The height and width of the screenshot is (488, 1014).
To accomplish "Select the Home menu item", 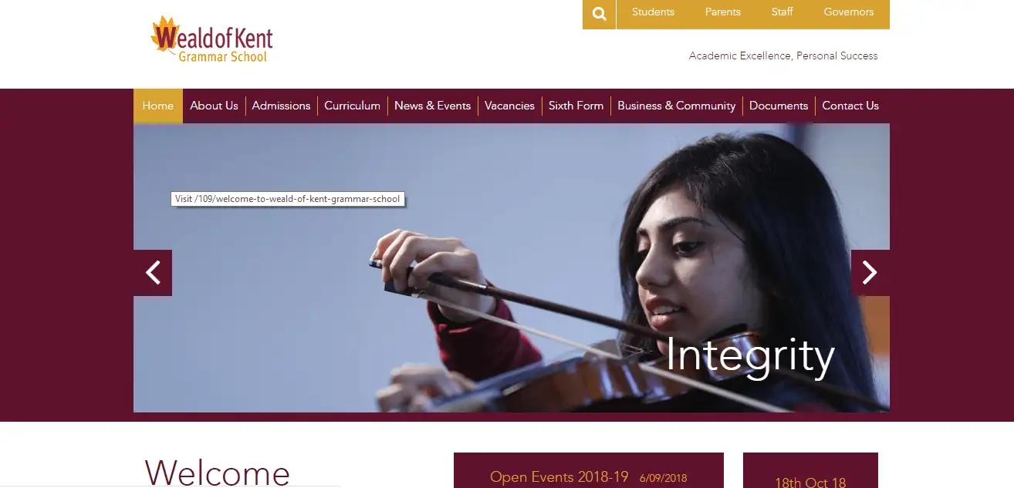I will click(x=158, y=106).
